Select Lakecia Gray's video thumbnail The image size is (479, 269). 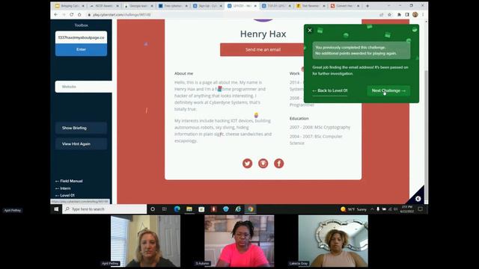tap(333, 241)
